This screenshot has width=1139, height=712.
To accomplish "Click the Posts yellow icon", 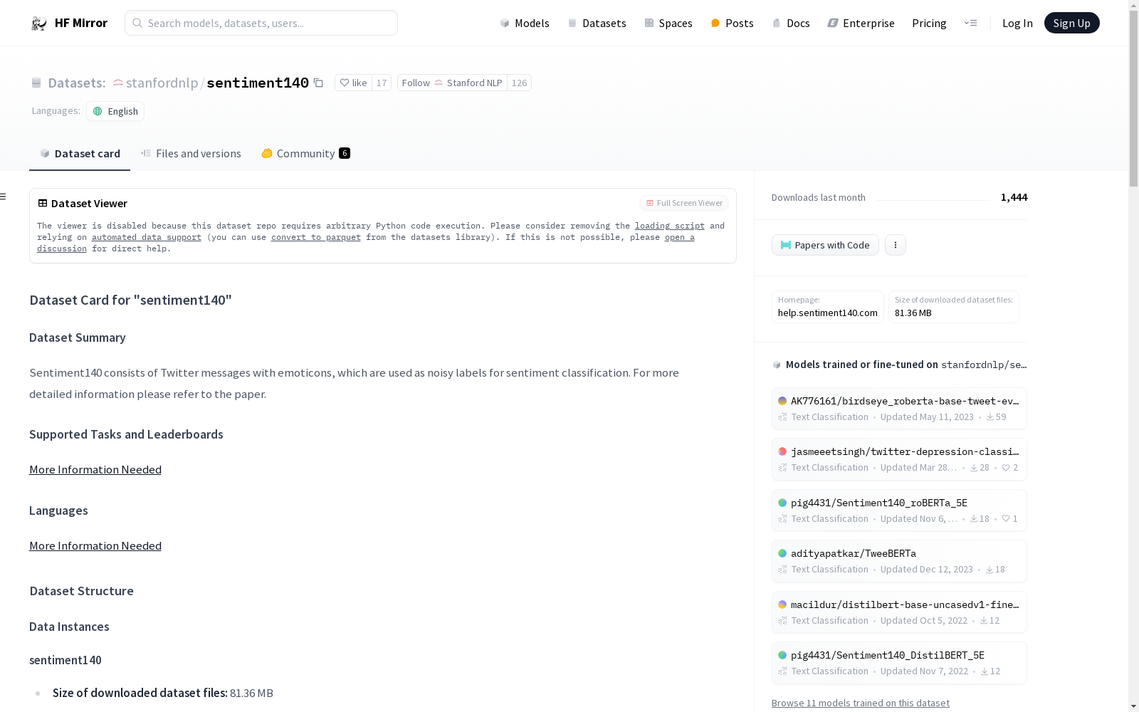I will point(715,23).
